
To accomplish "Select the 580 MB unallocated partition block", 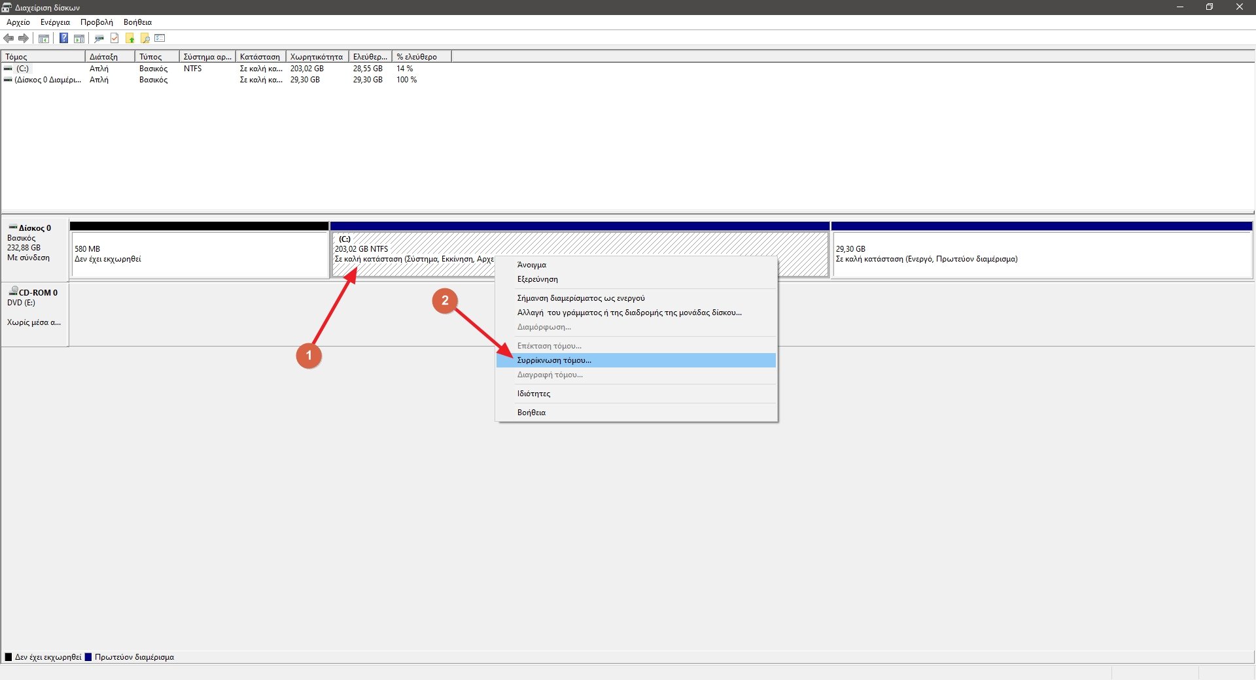I will pyautogui.click(x=200, y=255).
